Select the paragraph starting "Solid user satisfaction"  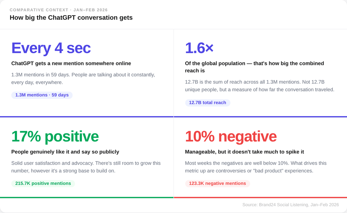(x=86, y=167)
